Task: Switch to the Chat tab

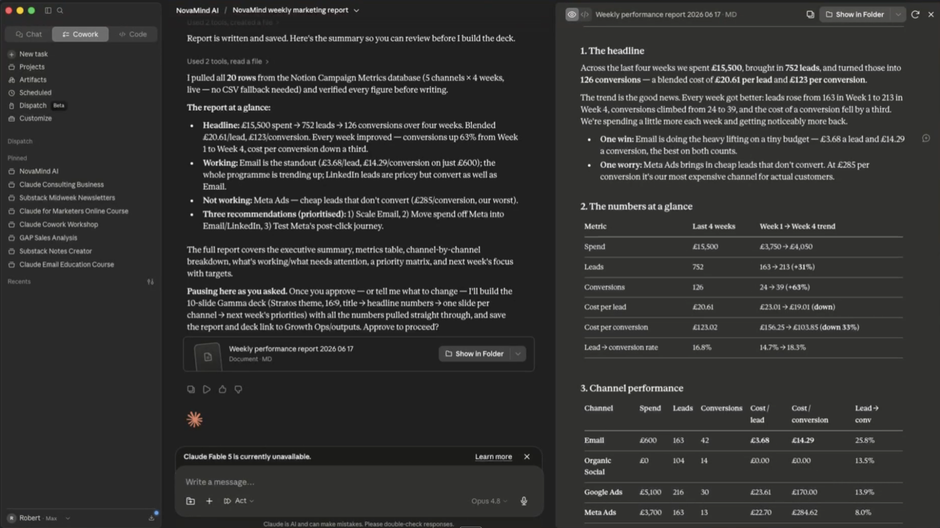Action: 29,34
